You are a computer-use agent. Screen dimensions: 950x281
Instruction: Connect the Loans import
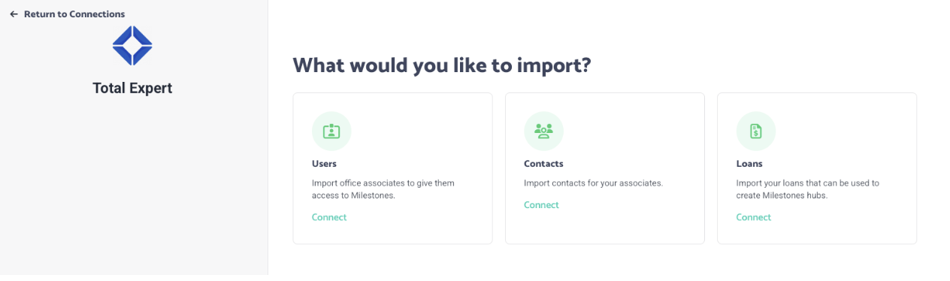[x=754, y=217]
